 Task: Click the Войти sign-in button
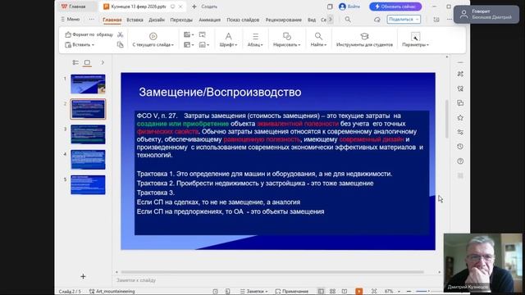349,7
